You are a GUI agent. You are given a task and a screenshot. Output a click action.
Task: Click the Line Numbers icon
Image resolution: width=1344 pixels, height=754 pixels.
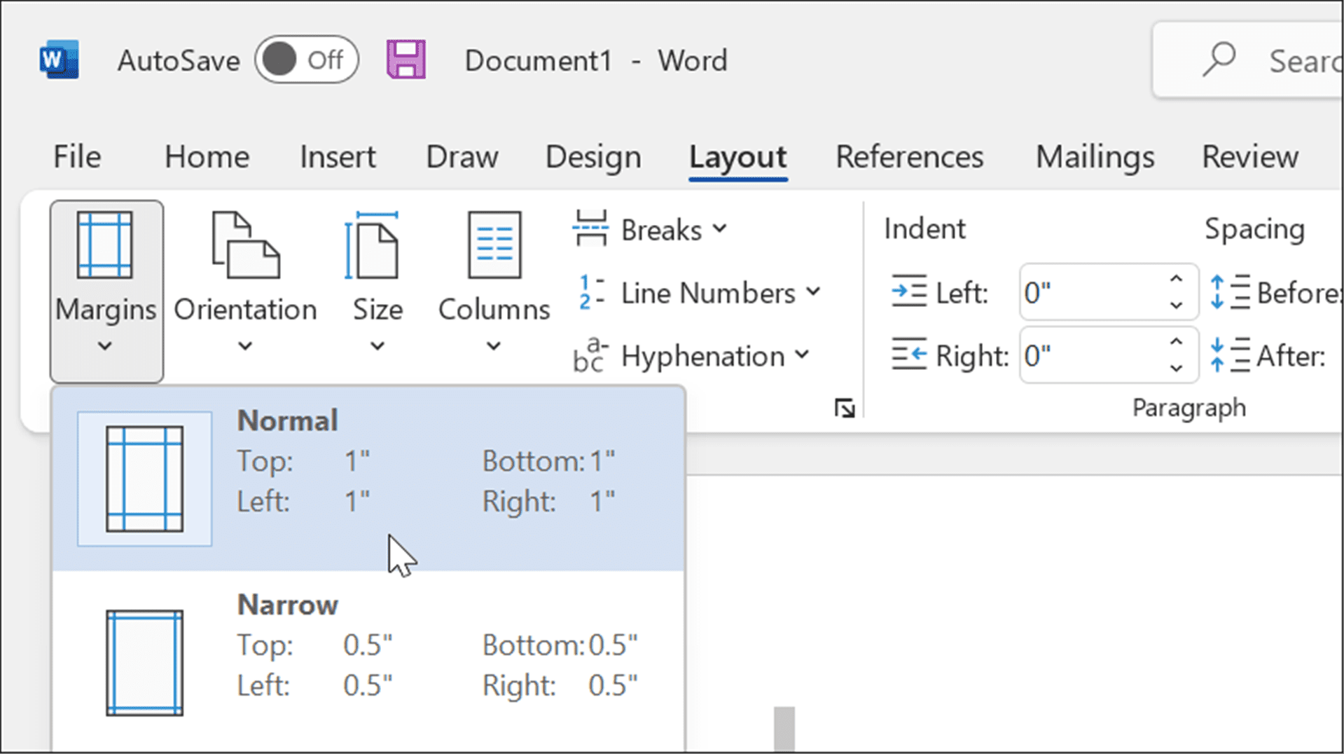coord(590,292)
